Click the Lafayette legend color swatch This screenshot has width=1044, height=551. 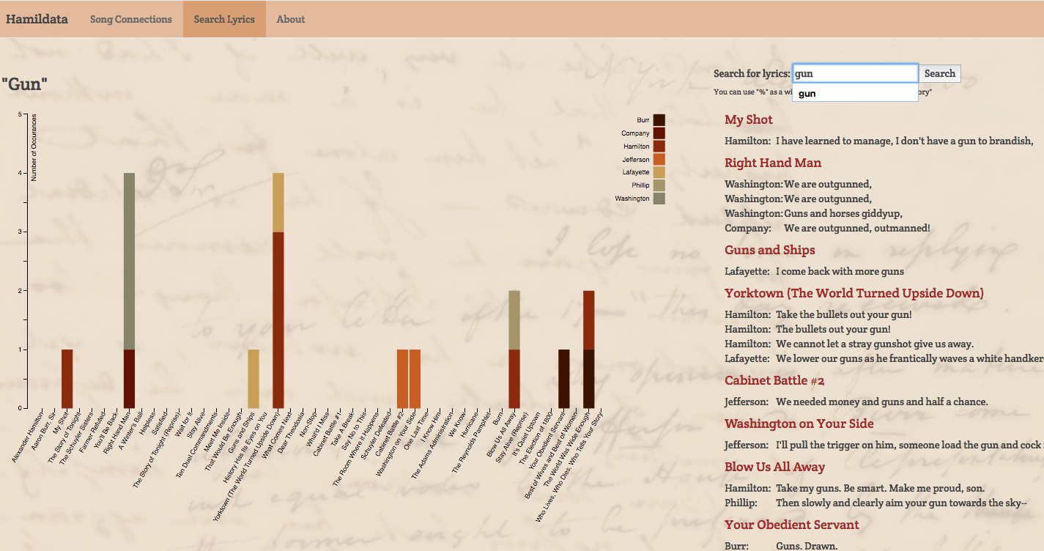(659, 172)
